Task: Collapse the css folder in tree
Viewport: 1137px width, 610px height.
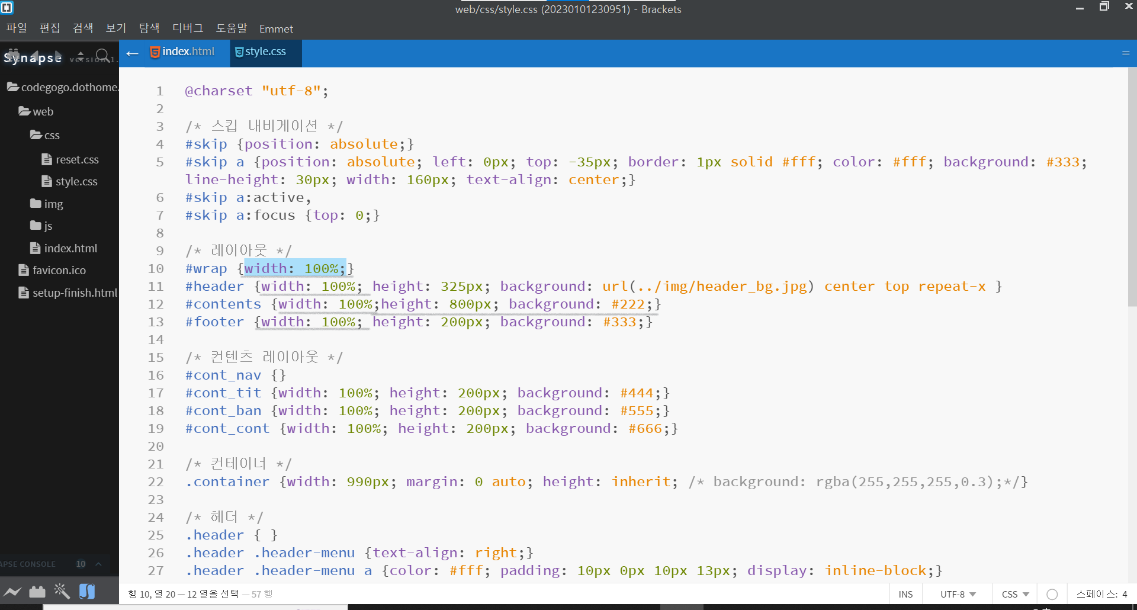Action: [45, 135]
